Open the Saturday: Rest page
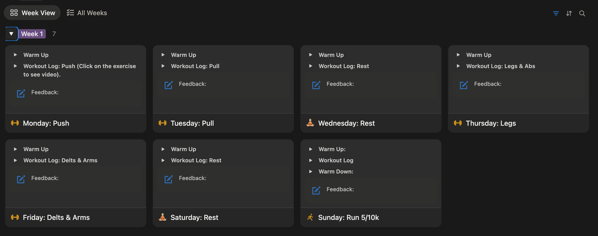This screenshot has height=236, width=598. pos(194,217)
